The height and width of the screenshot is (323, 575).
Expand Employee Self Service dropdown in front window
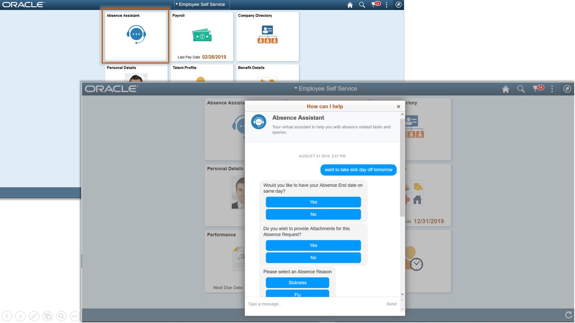[x=326, y=89]
